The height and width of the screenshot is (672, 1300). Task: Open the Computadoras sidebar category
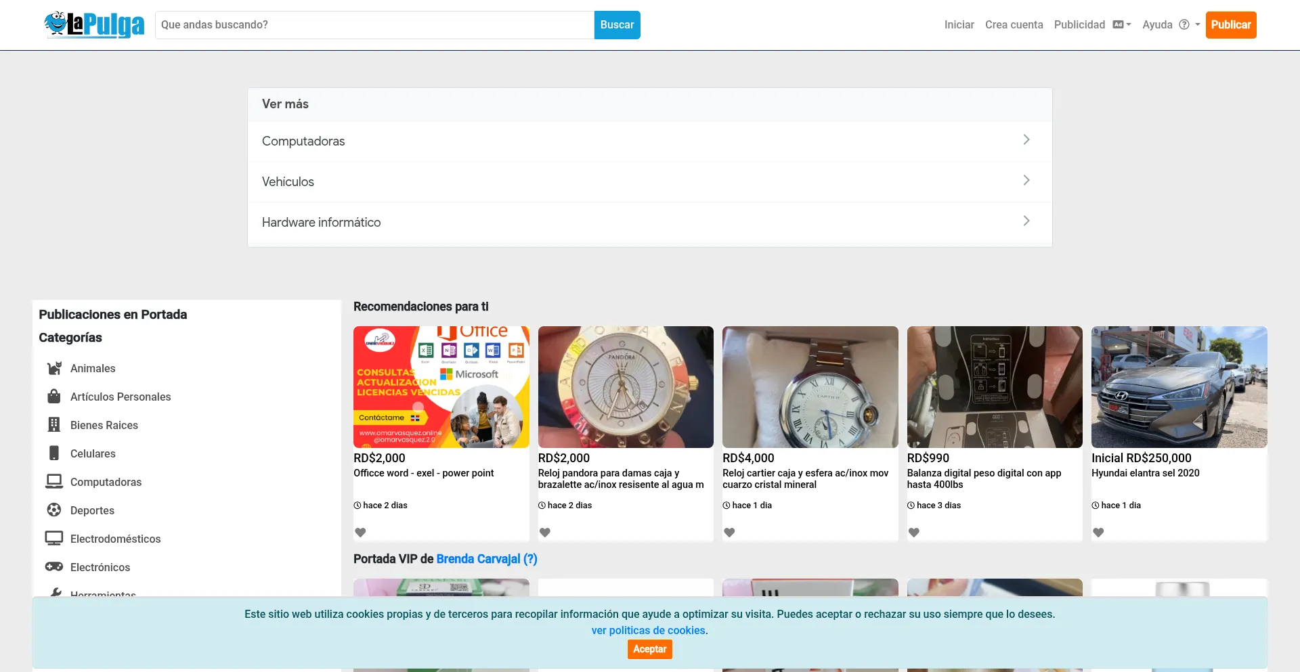click(x=106, y=482)
